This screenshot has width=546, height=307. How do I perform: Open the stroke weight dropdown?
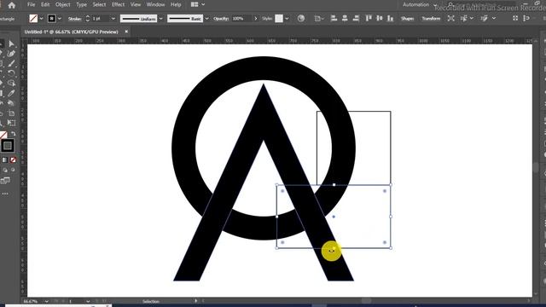(113, 19)
